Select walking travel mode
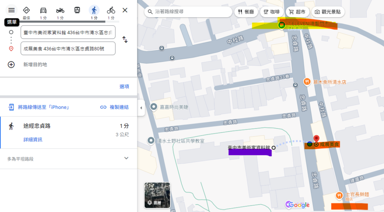384x212 pixels. point(94,10)
